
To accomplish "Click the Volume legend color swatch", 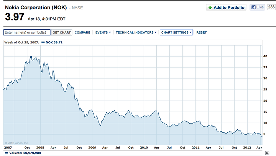I will pyautogui.click(x=7, y=153).
